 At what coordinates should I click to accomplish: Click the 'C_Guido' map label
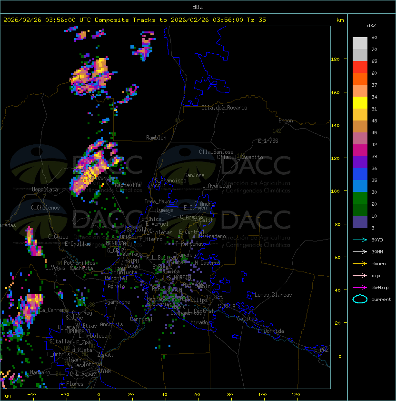(x=58, y=237)
